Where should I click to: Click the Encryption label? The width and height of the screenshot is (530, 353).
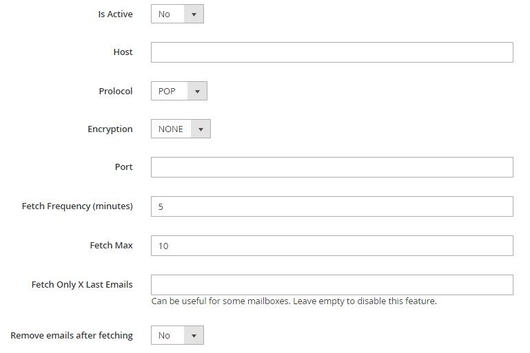click(x=110, y=129)
